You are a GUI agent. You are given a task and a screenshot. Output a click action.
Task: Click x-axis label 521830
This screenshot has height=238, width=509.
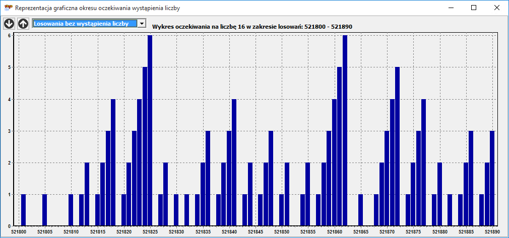click(x=176, y=232)
